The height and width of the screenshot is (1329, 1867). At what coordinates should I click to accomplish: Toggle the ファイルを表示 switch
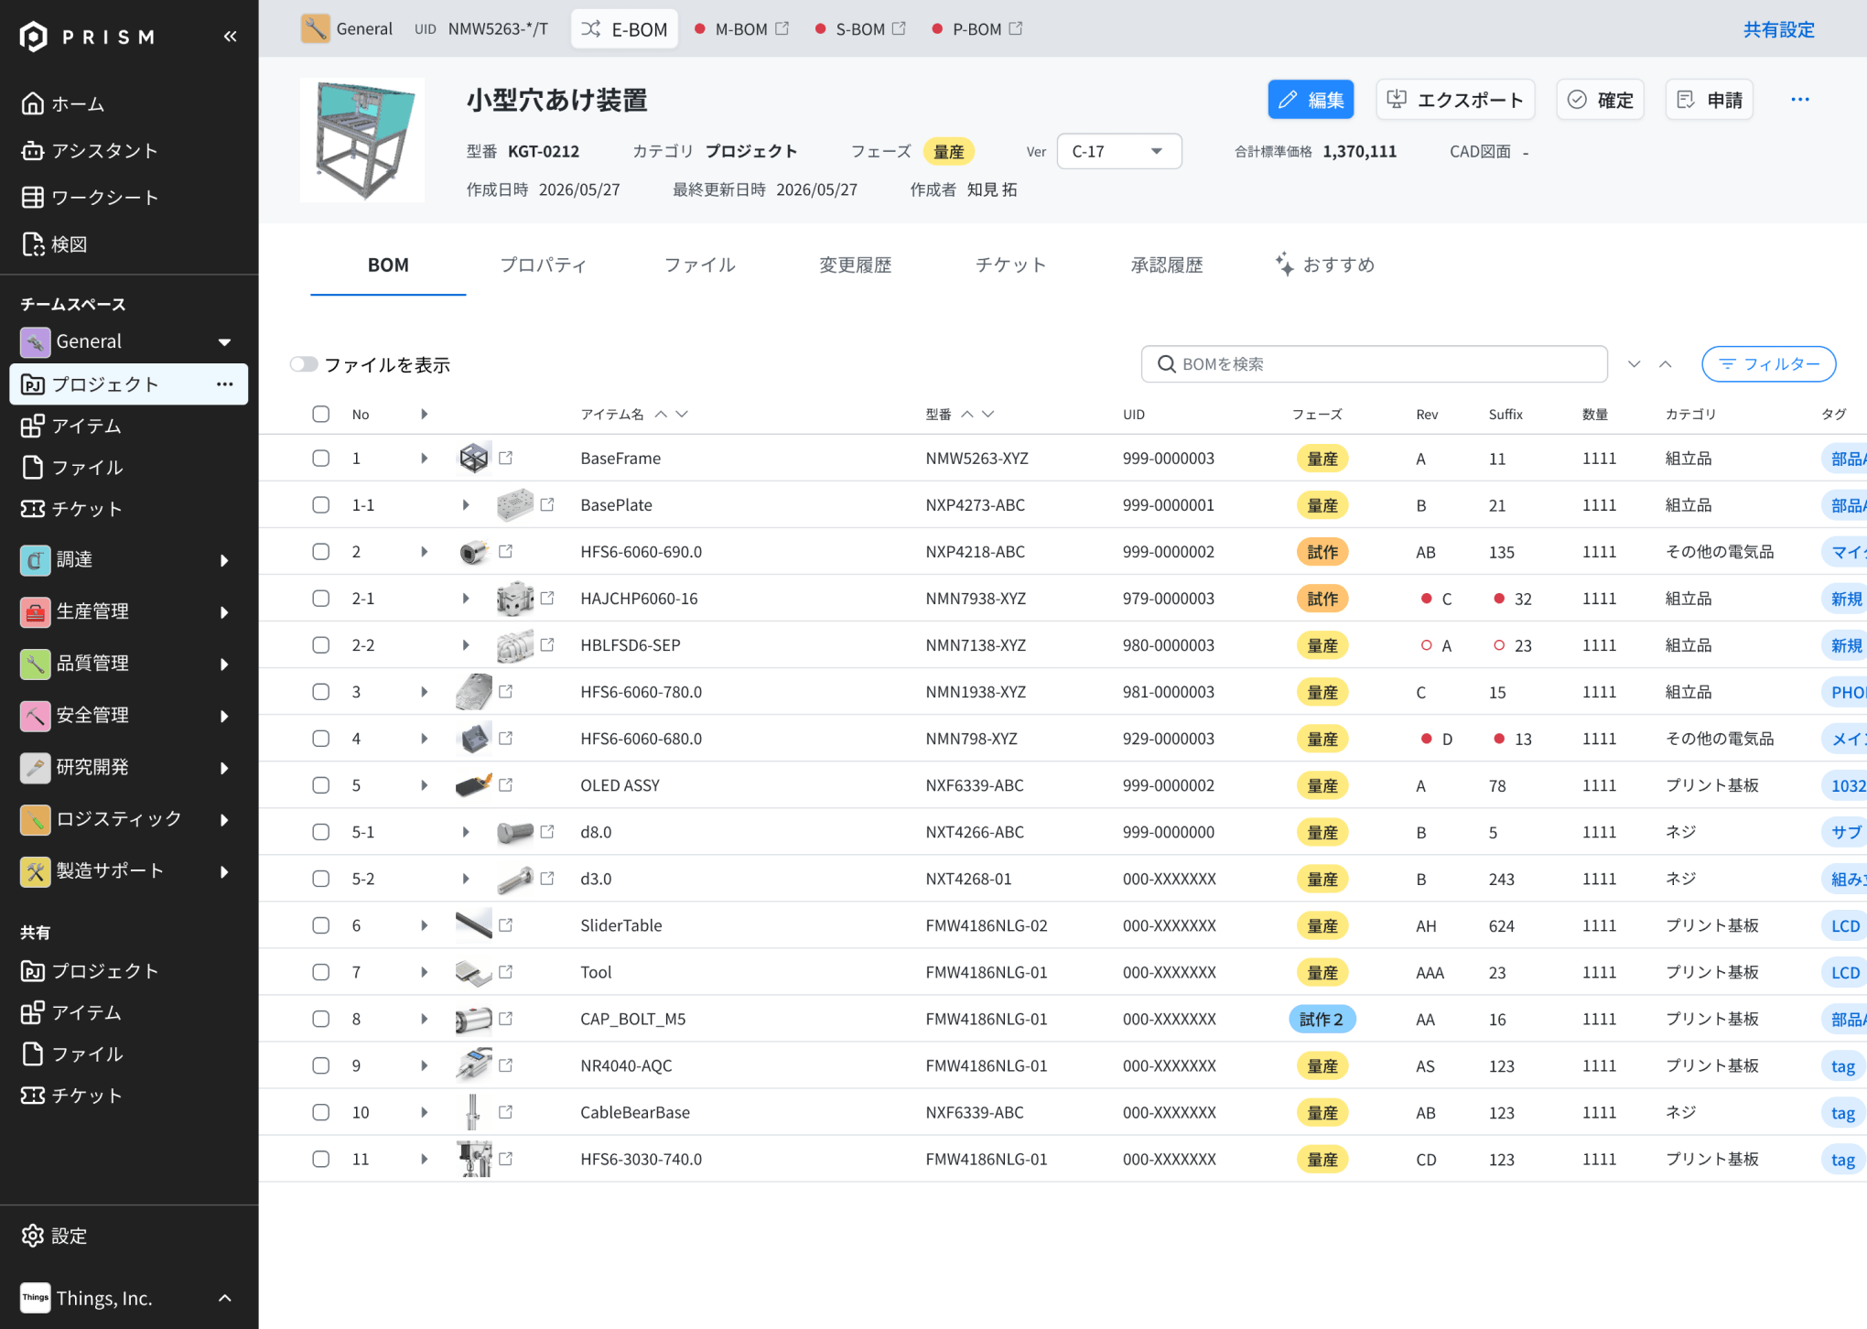pos(304,364)
